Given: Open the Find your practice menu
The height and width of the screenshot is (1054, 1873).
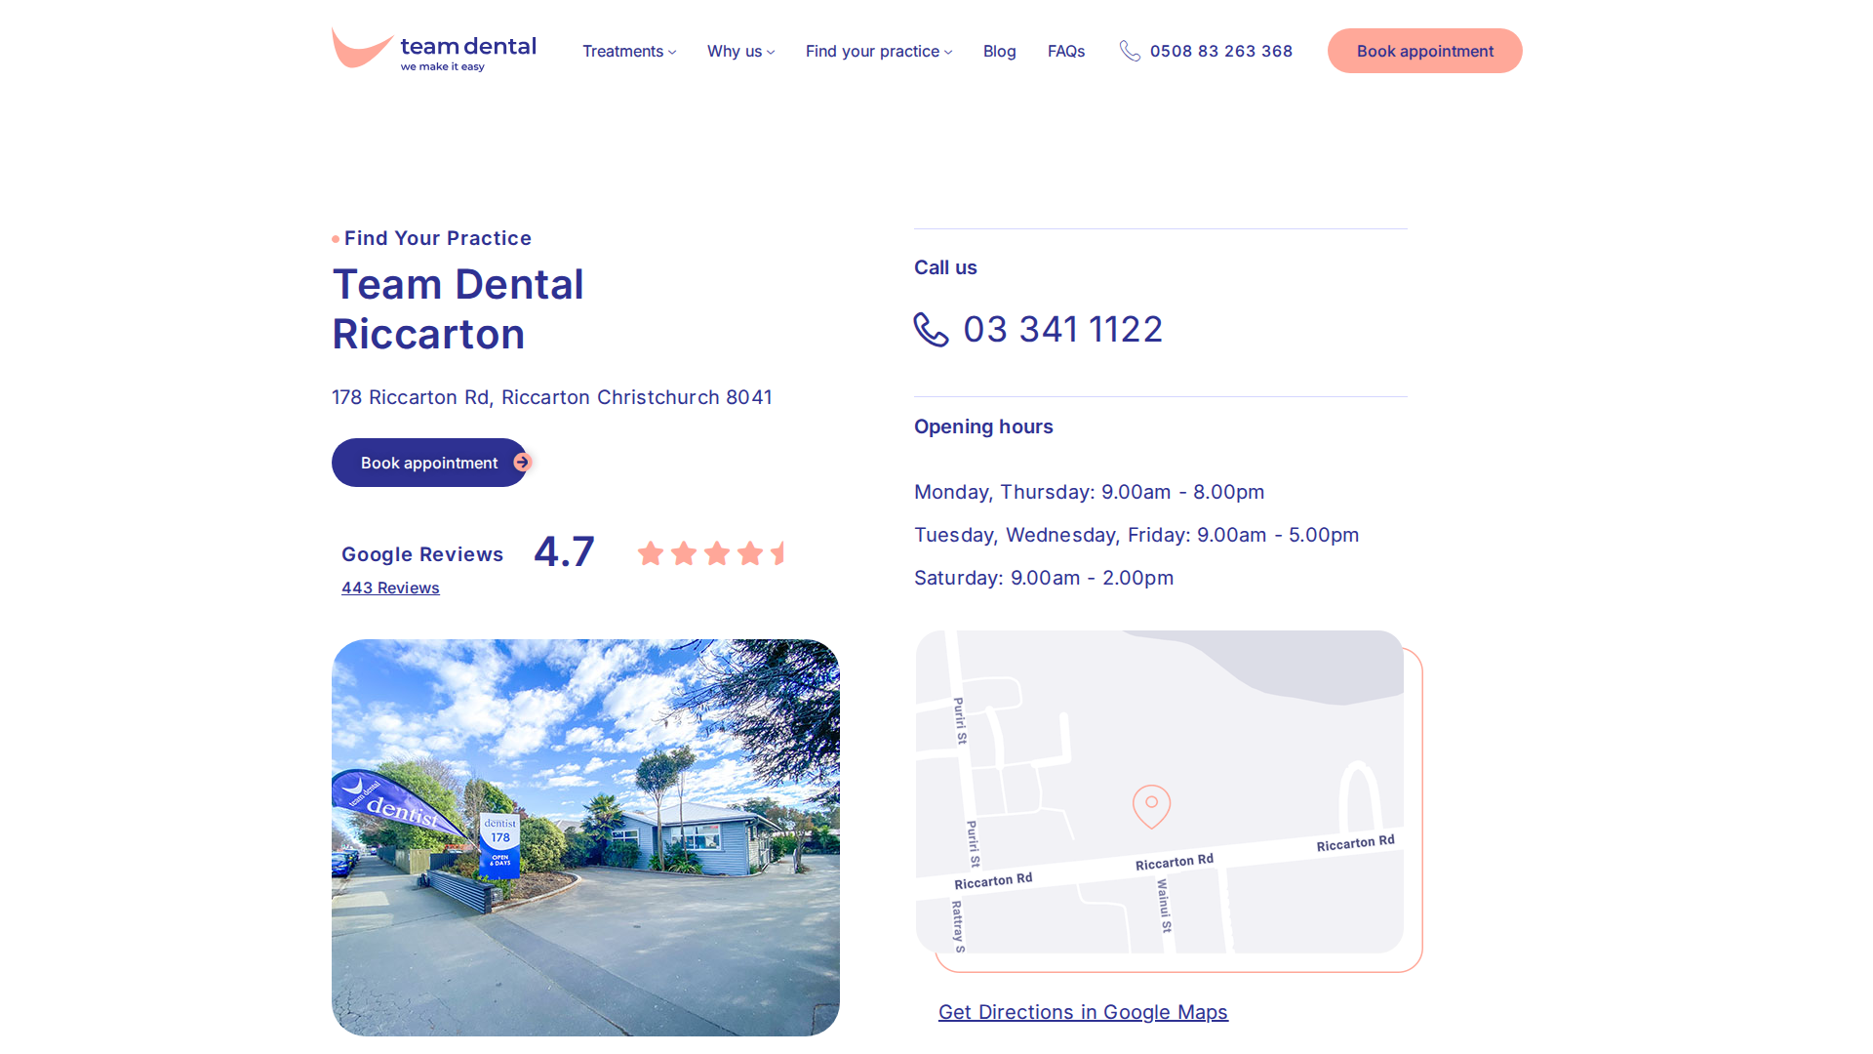Looking at the screenshot, I should point(878,51).
